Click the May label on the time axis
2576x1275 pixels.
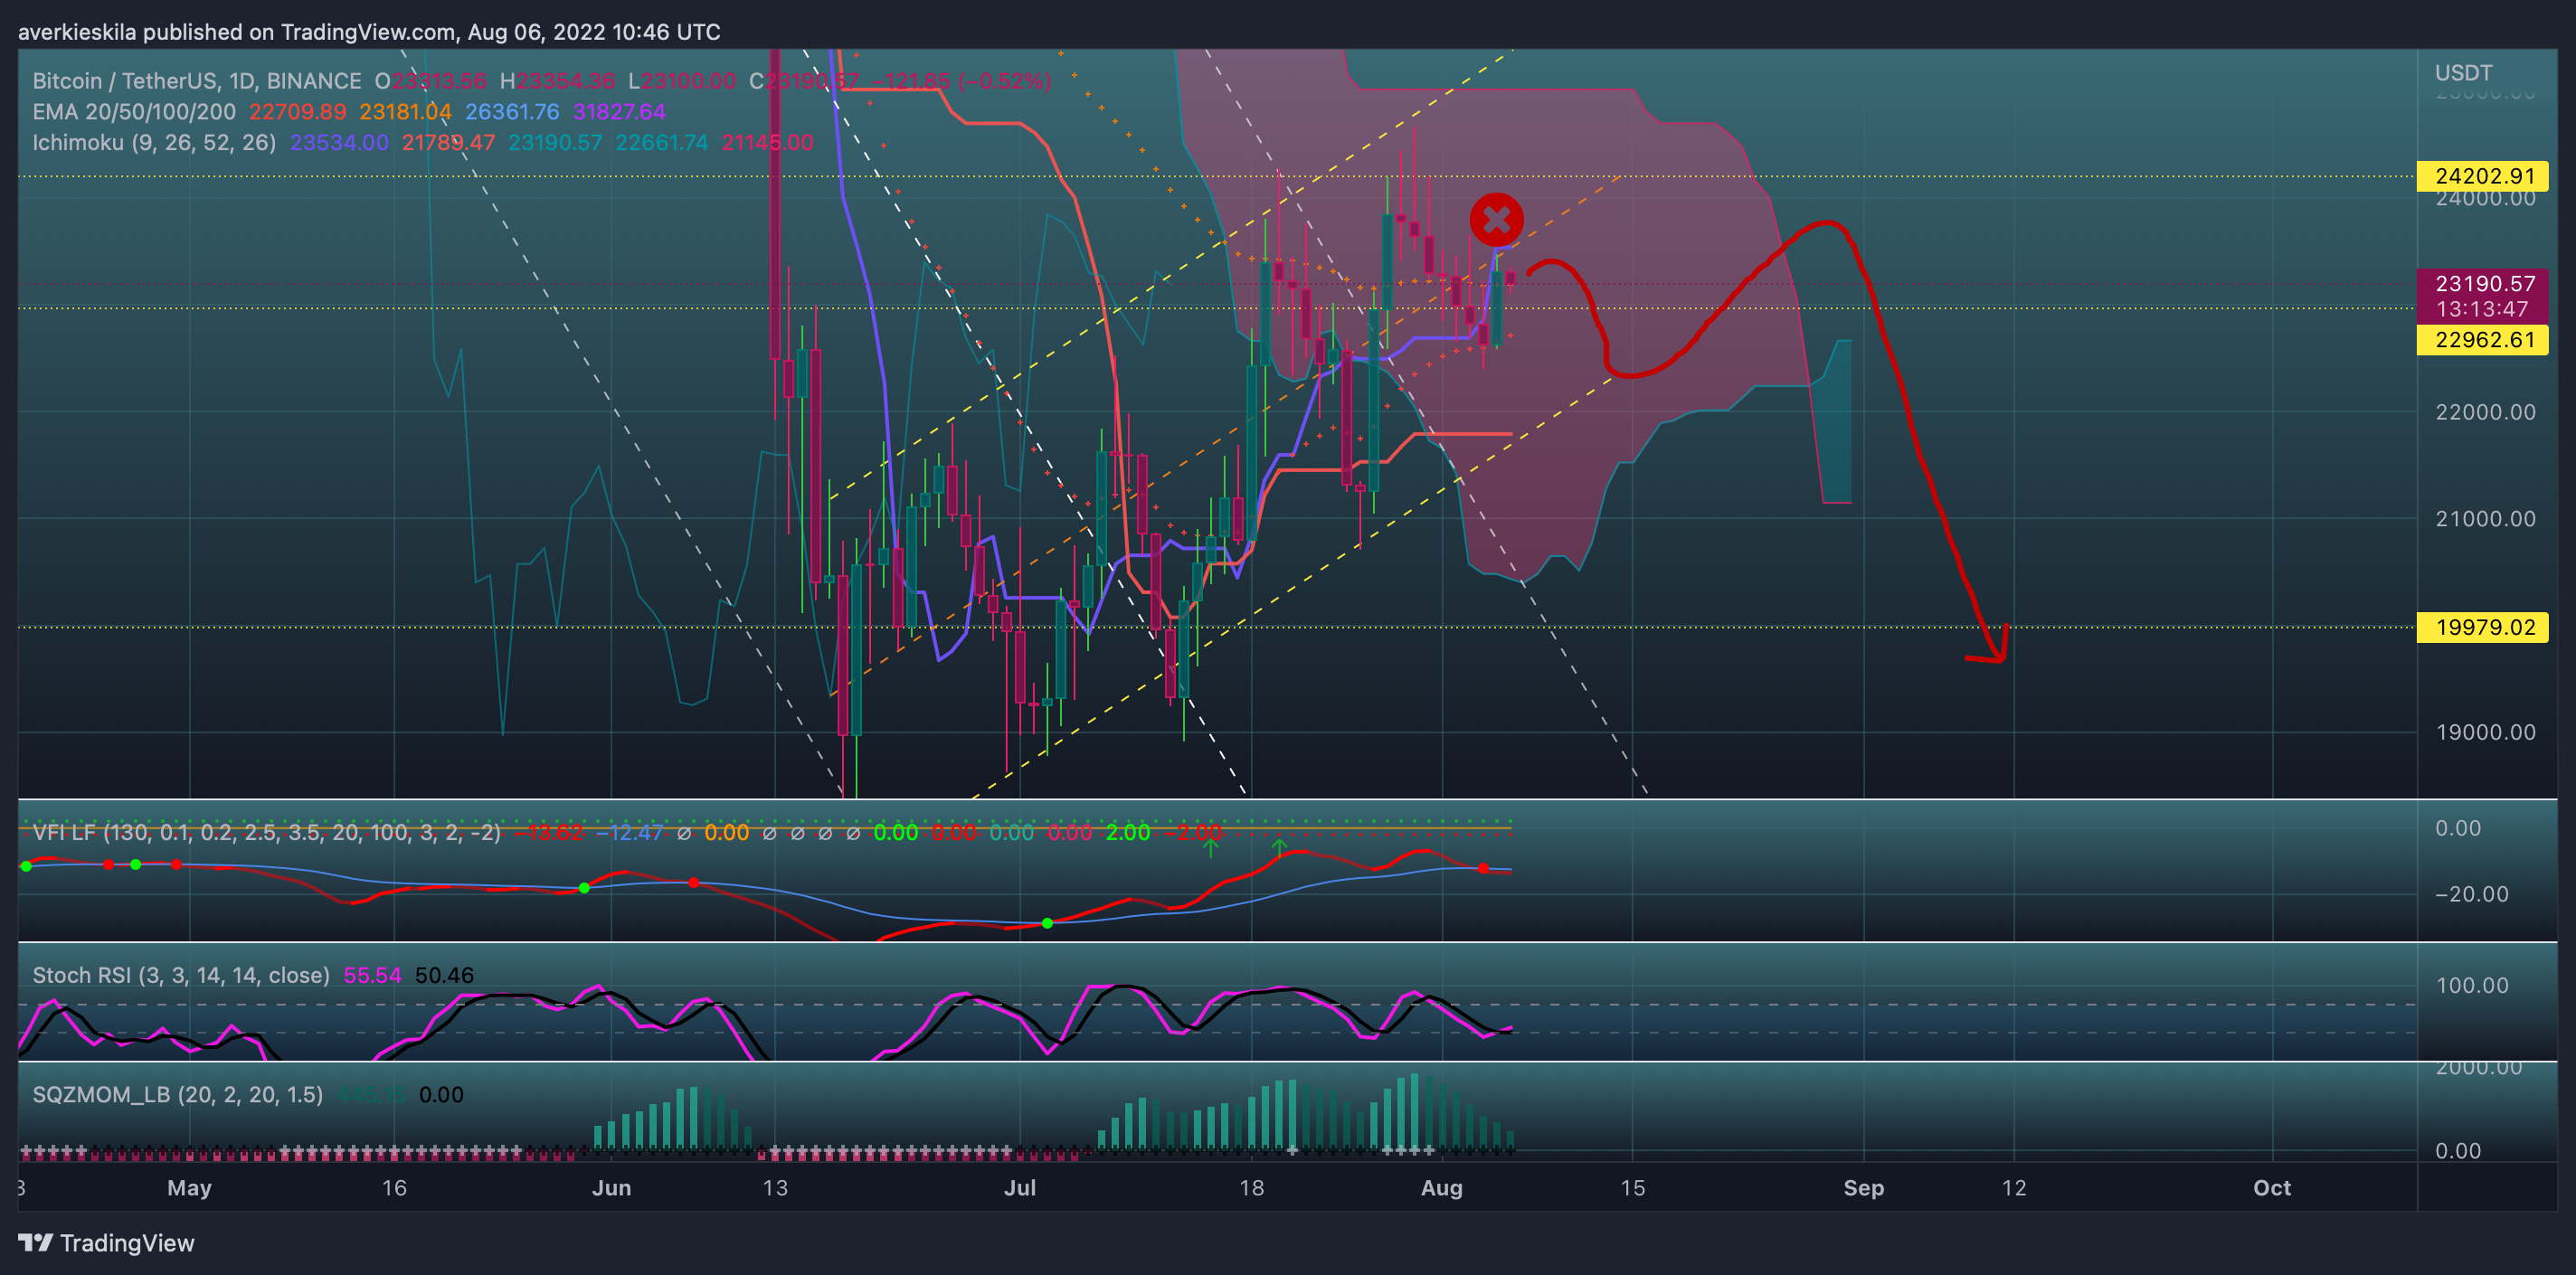pyautogui.click(x=189, y=1188)
